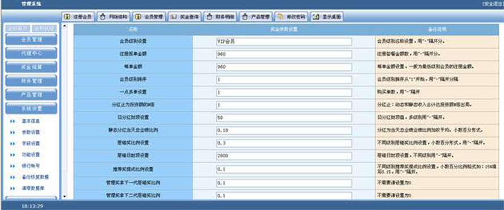
Task: Focus the 层碰日封顶设置 field showing 2000
Action: click(x=284, y=156)
